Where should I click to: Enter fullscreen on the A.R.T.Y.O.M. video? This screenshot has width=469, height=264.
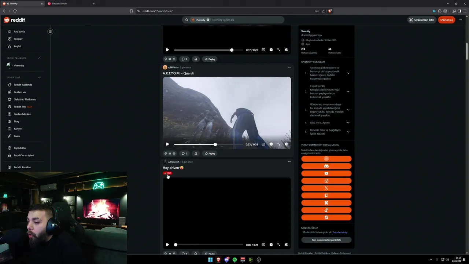279,144
